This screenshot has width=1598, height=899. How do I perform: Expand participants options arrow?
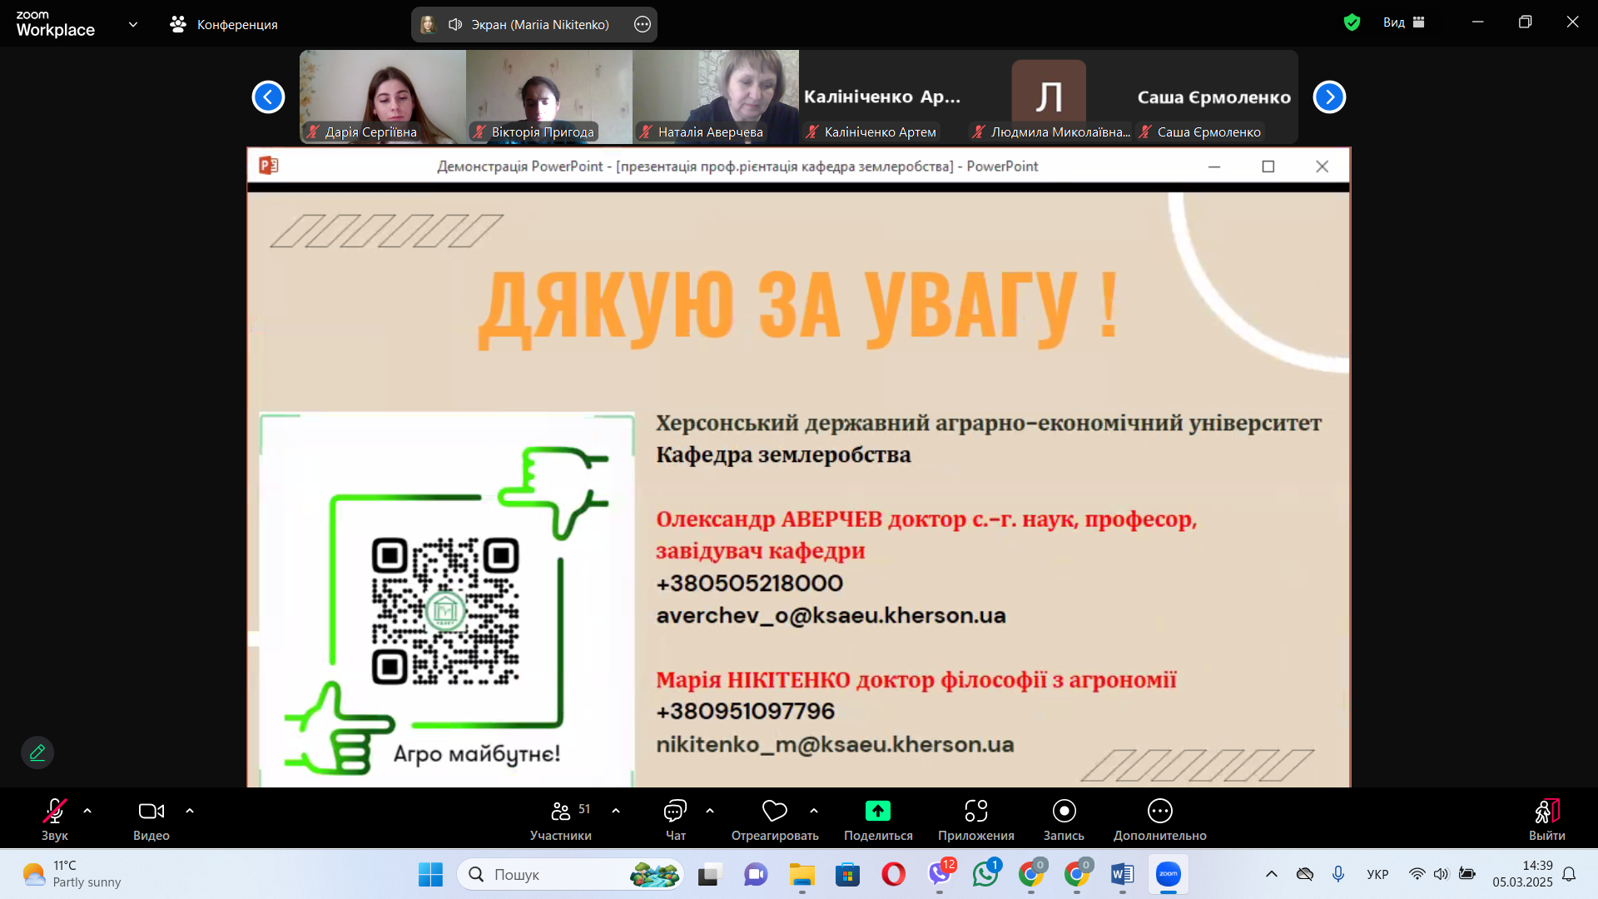click(x=616, y=811)
